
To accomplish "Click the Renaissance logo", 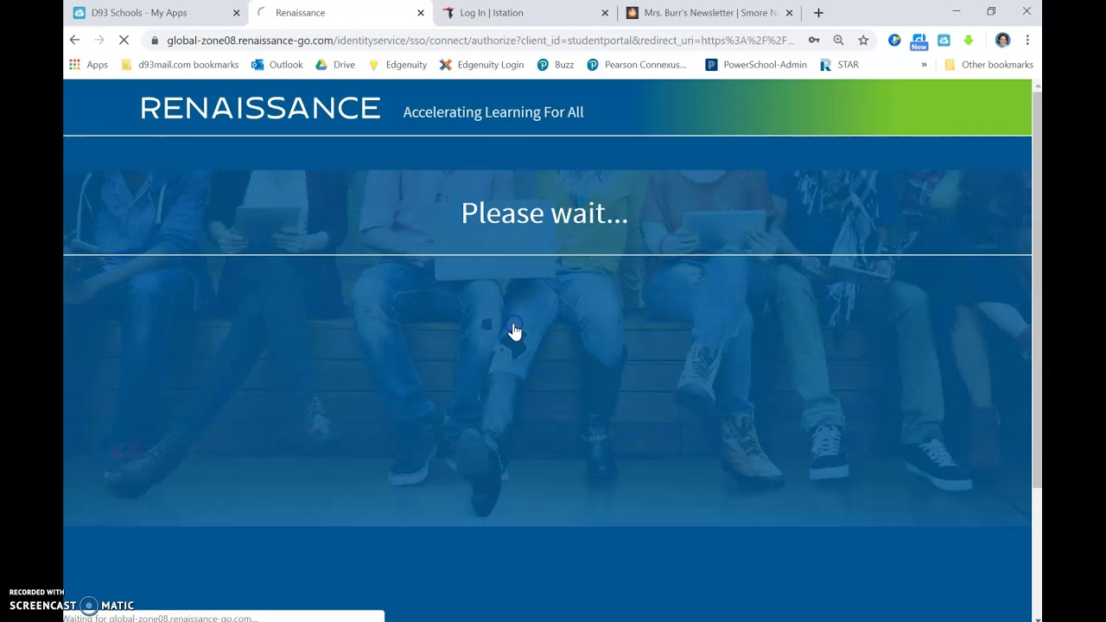I will (260, 108).
